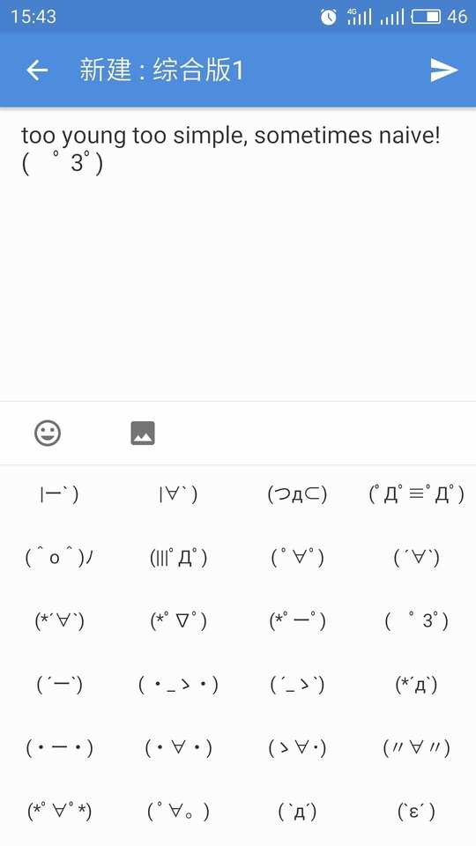Insert the ( ^o^ )ﾉ waving kaomoji
Viewport: 476px width, 846px height.
(59, 558)
